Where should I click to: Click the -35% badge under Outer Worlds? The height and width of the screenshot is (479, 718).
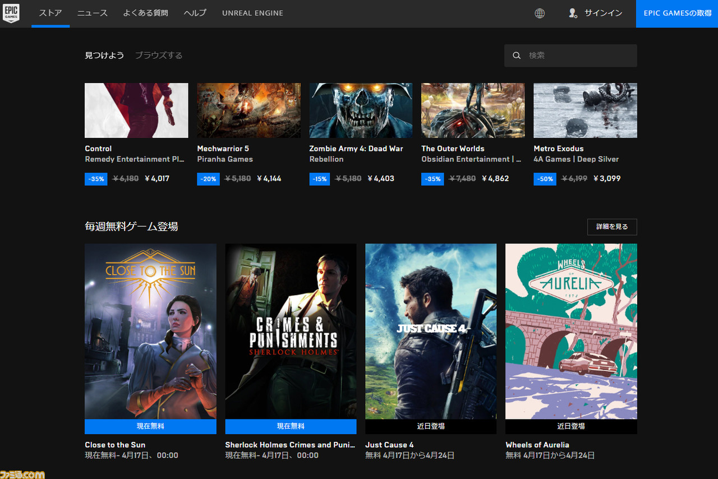[x=432, y=179]
